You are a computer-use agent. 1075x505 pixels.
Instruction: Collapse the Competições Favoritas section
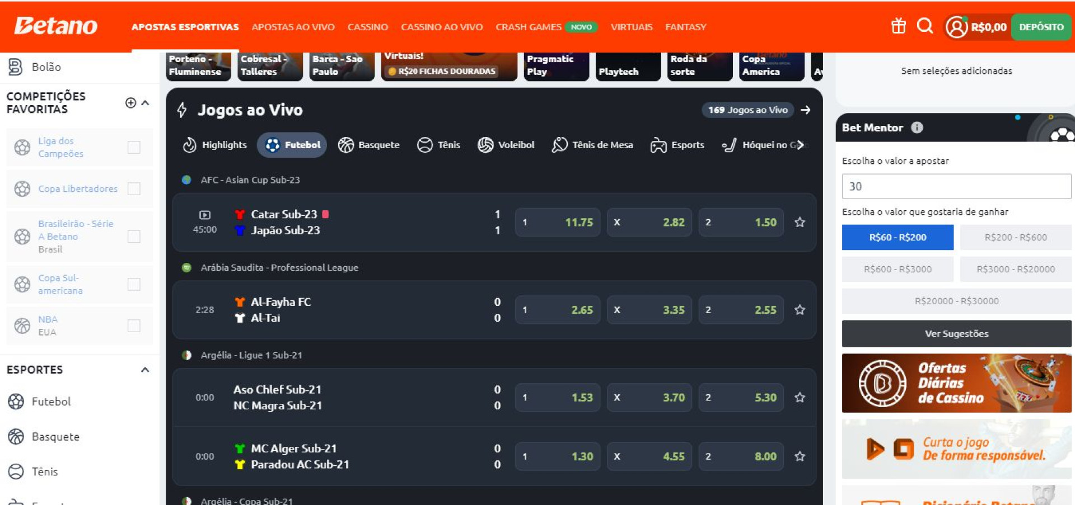(x=146, y=103)
